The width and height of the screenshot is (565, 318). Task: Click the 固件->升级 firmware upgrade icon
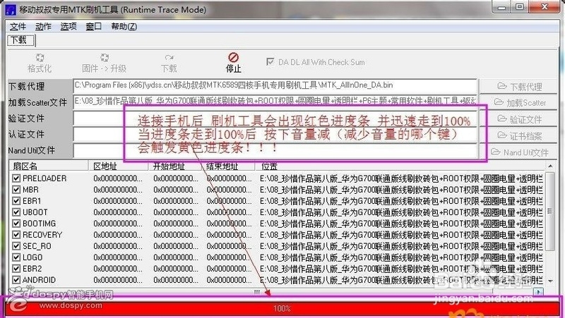click(x=104, y=58)
